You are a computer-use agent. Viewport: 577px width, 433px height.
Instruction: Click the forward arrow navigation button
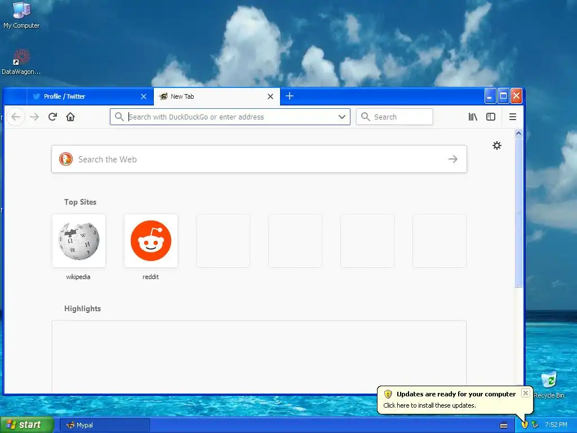34,117
